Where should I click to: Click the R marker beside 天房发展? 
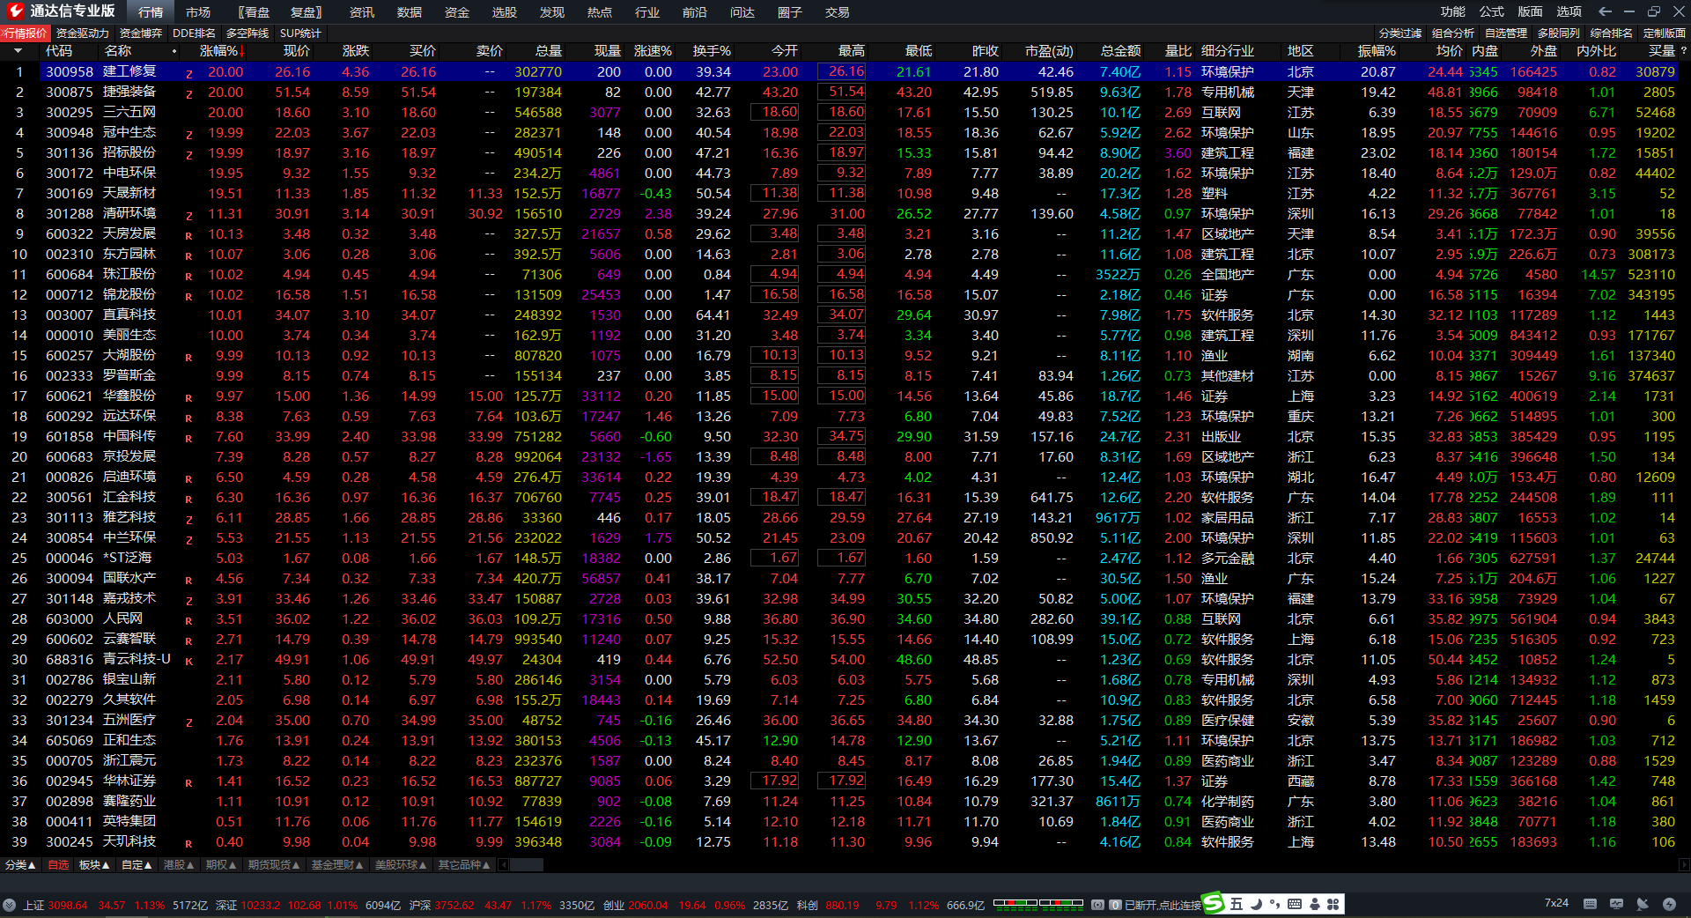(188, 236)
